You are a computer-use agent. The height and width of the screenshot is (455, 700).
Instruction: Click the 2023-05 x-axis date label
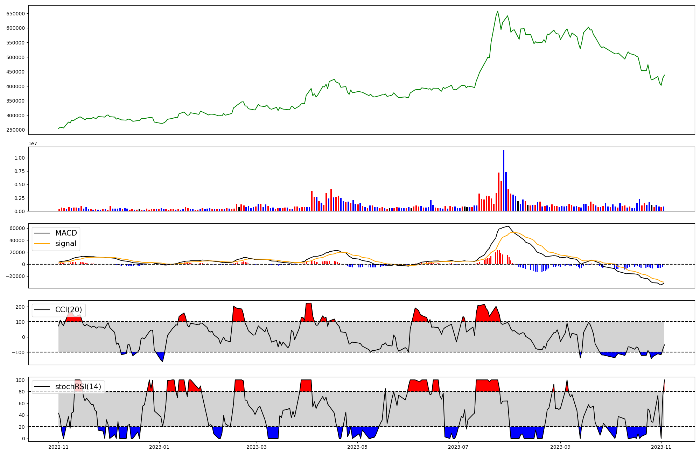(357, 447)
